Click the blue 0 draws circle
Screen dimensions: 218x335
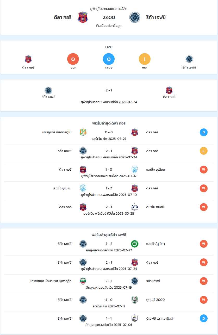[109, 59]
